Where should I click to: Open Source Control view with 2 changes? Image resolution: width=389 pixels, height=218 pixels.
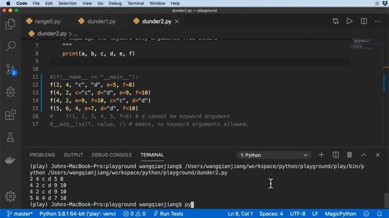pyautogui.click(x=11, y=70)
